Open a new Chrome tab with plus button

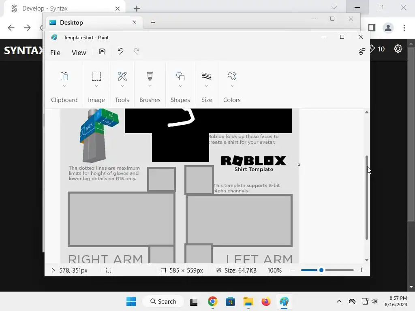click(x=137, y=9)
